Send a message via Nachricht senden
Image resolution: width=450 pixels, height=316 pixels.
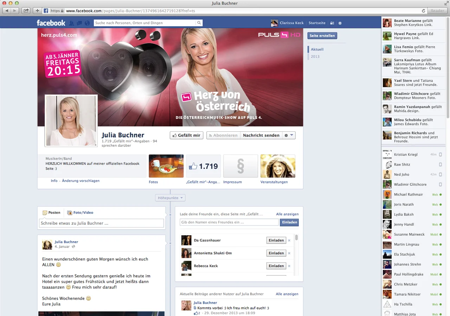click(x=261, y=135)
